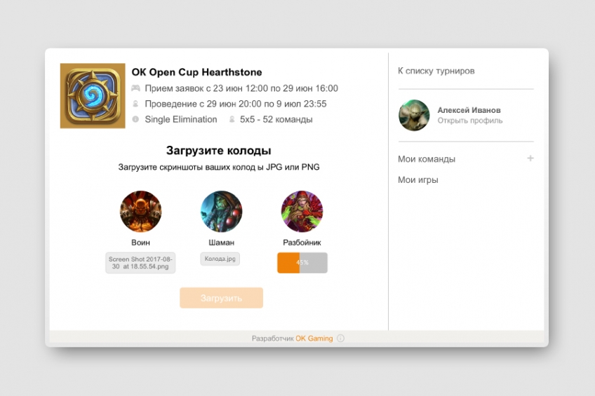The width and height of the screenshot is (595, 396).
Task: Go back via К списку турниров
Action: (436, 71)
